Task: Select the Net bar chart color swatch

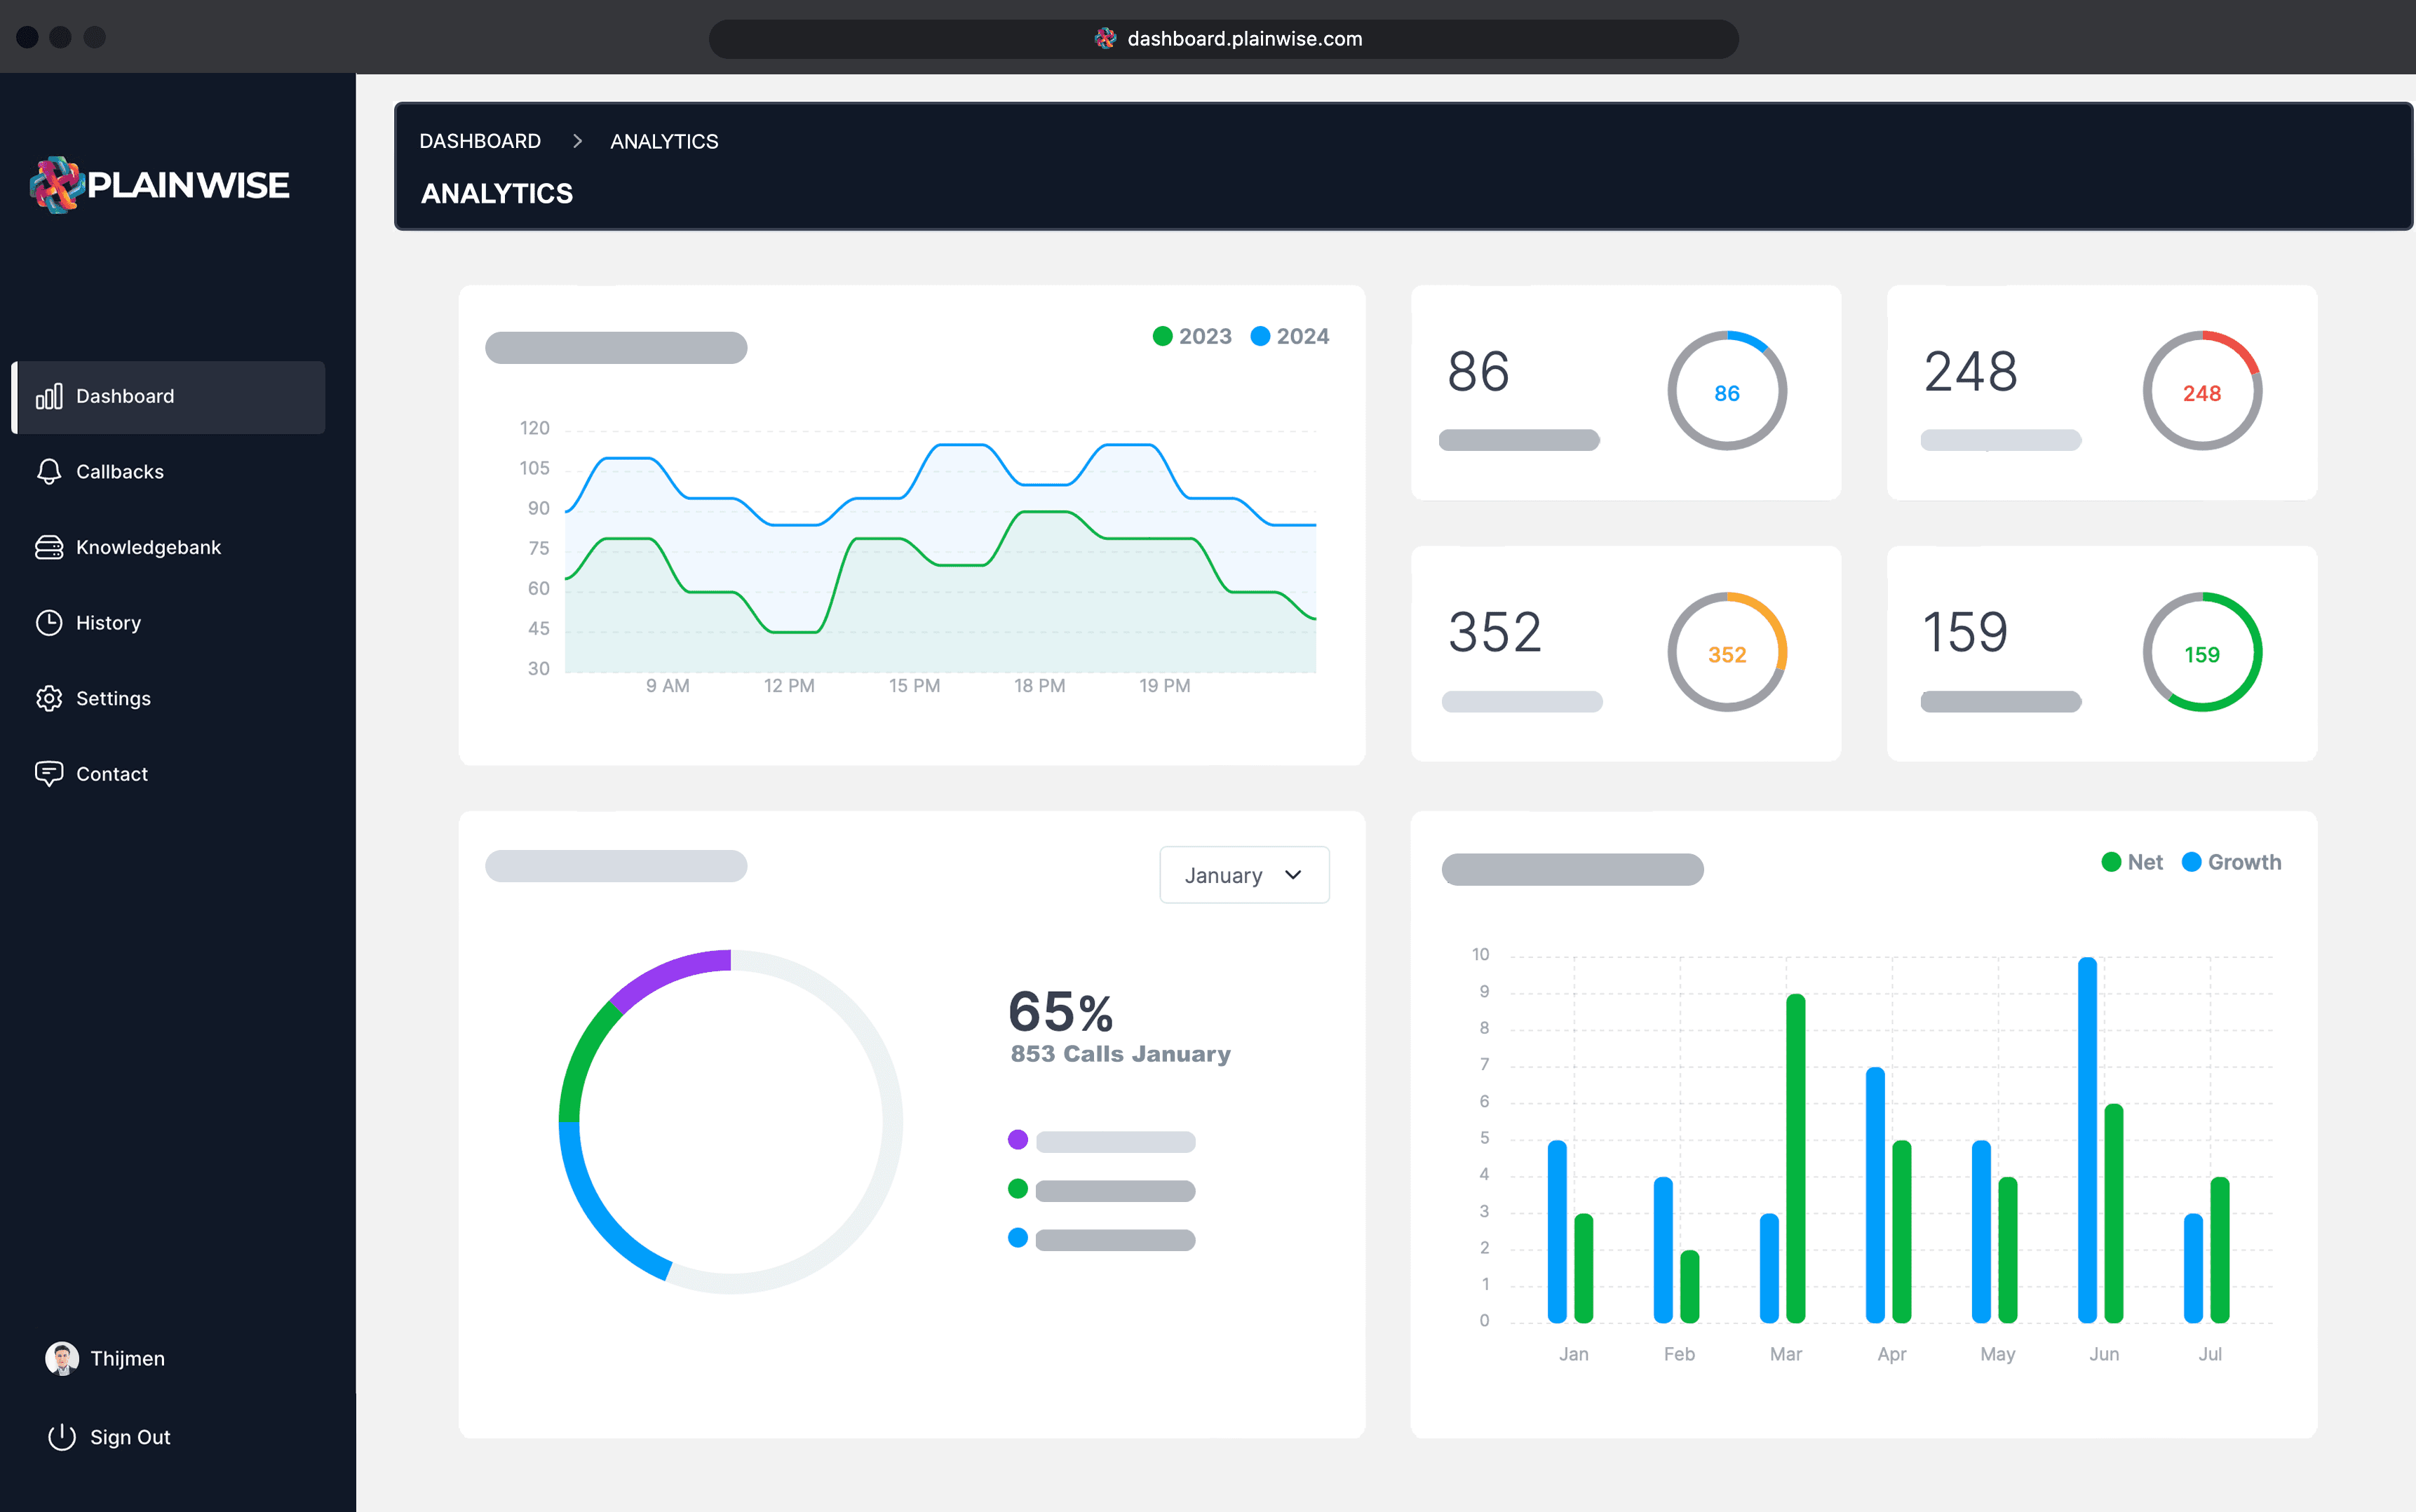Action: pos(2107,860)
